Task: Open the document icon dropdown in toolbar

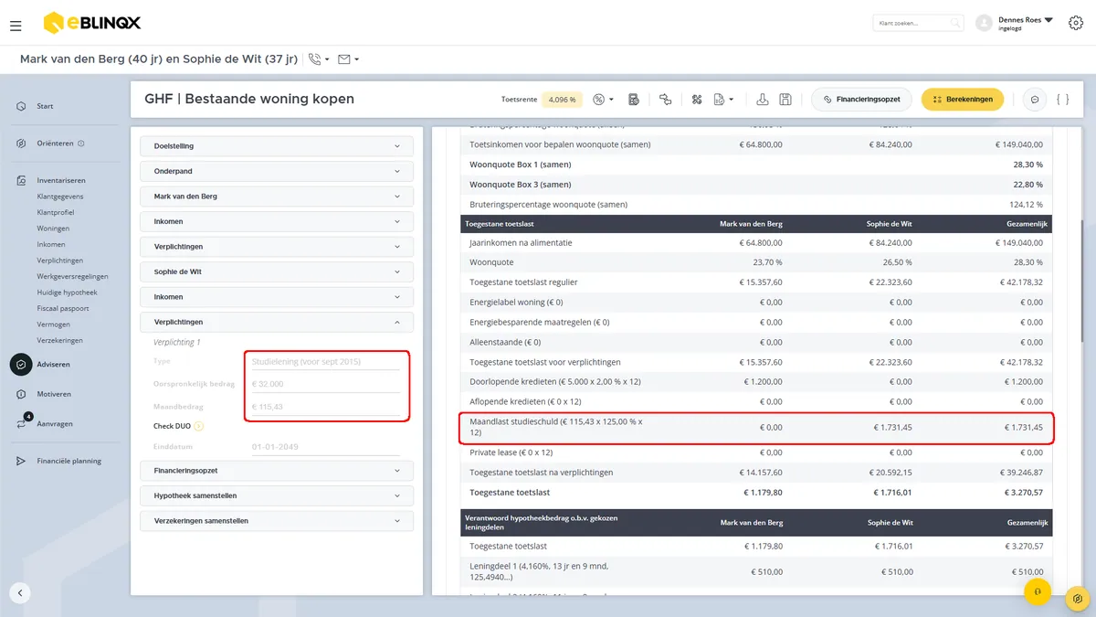Action: pyautogui.click(x=724, y=100)
